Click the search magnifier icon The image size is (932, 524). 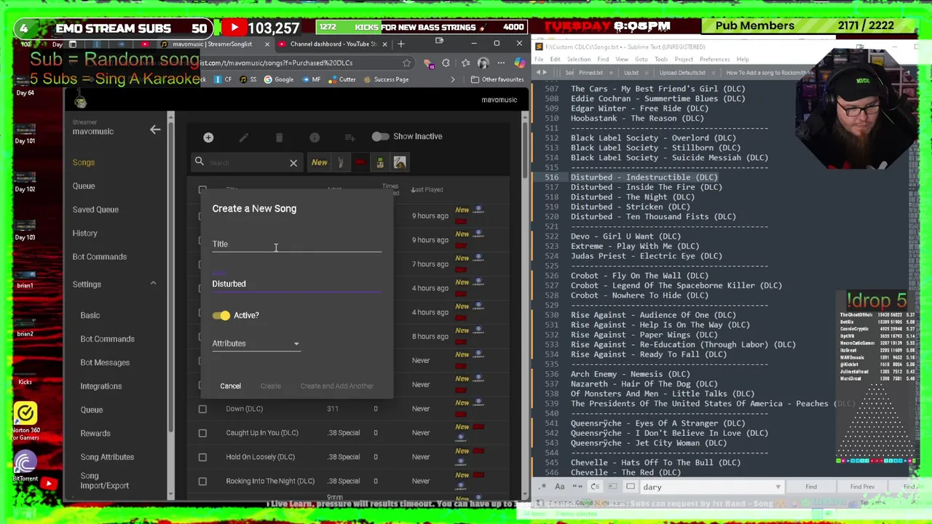pos(199,162)
